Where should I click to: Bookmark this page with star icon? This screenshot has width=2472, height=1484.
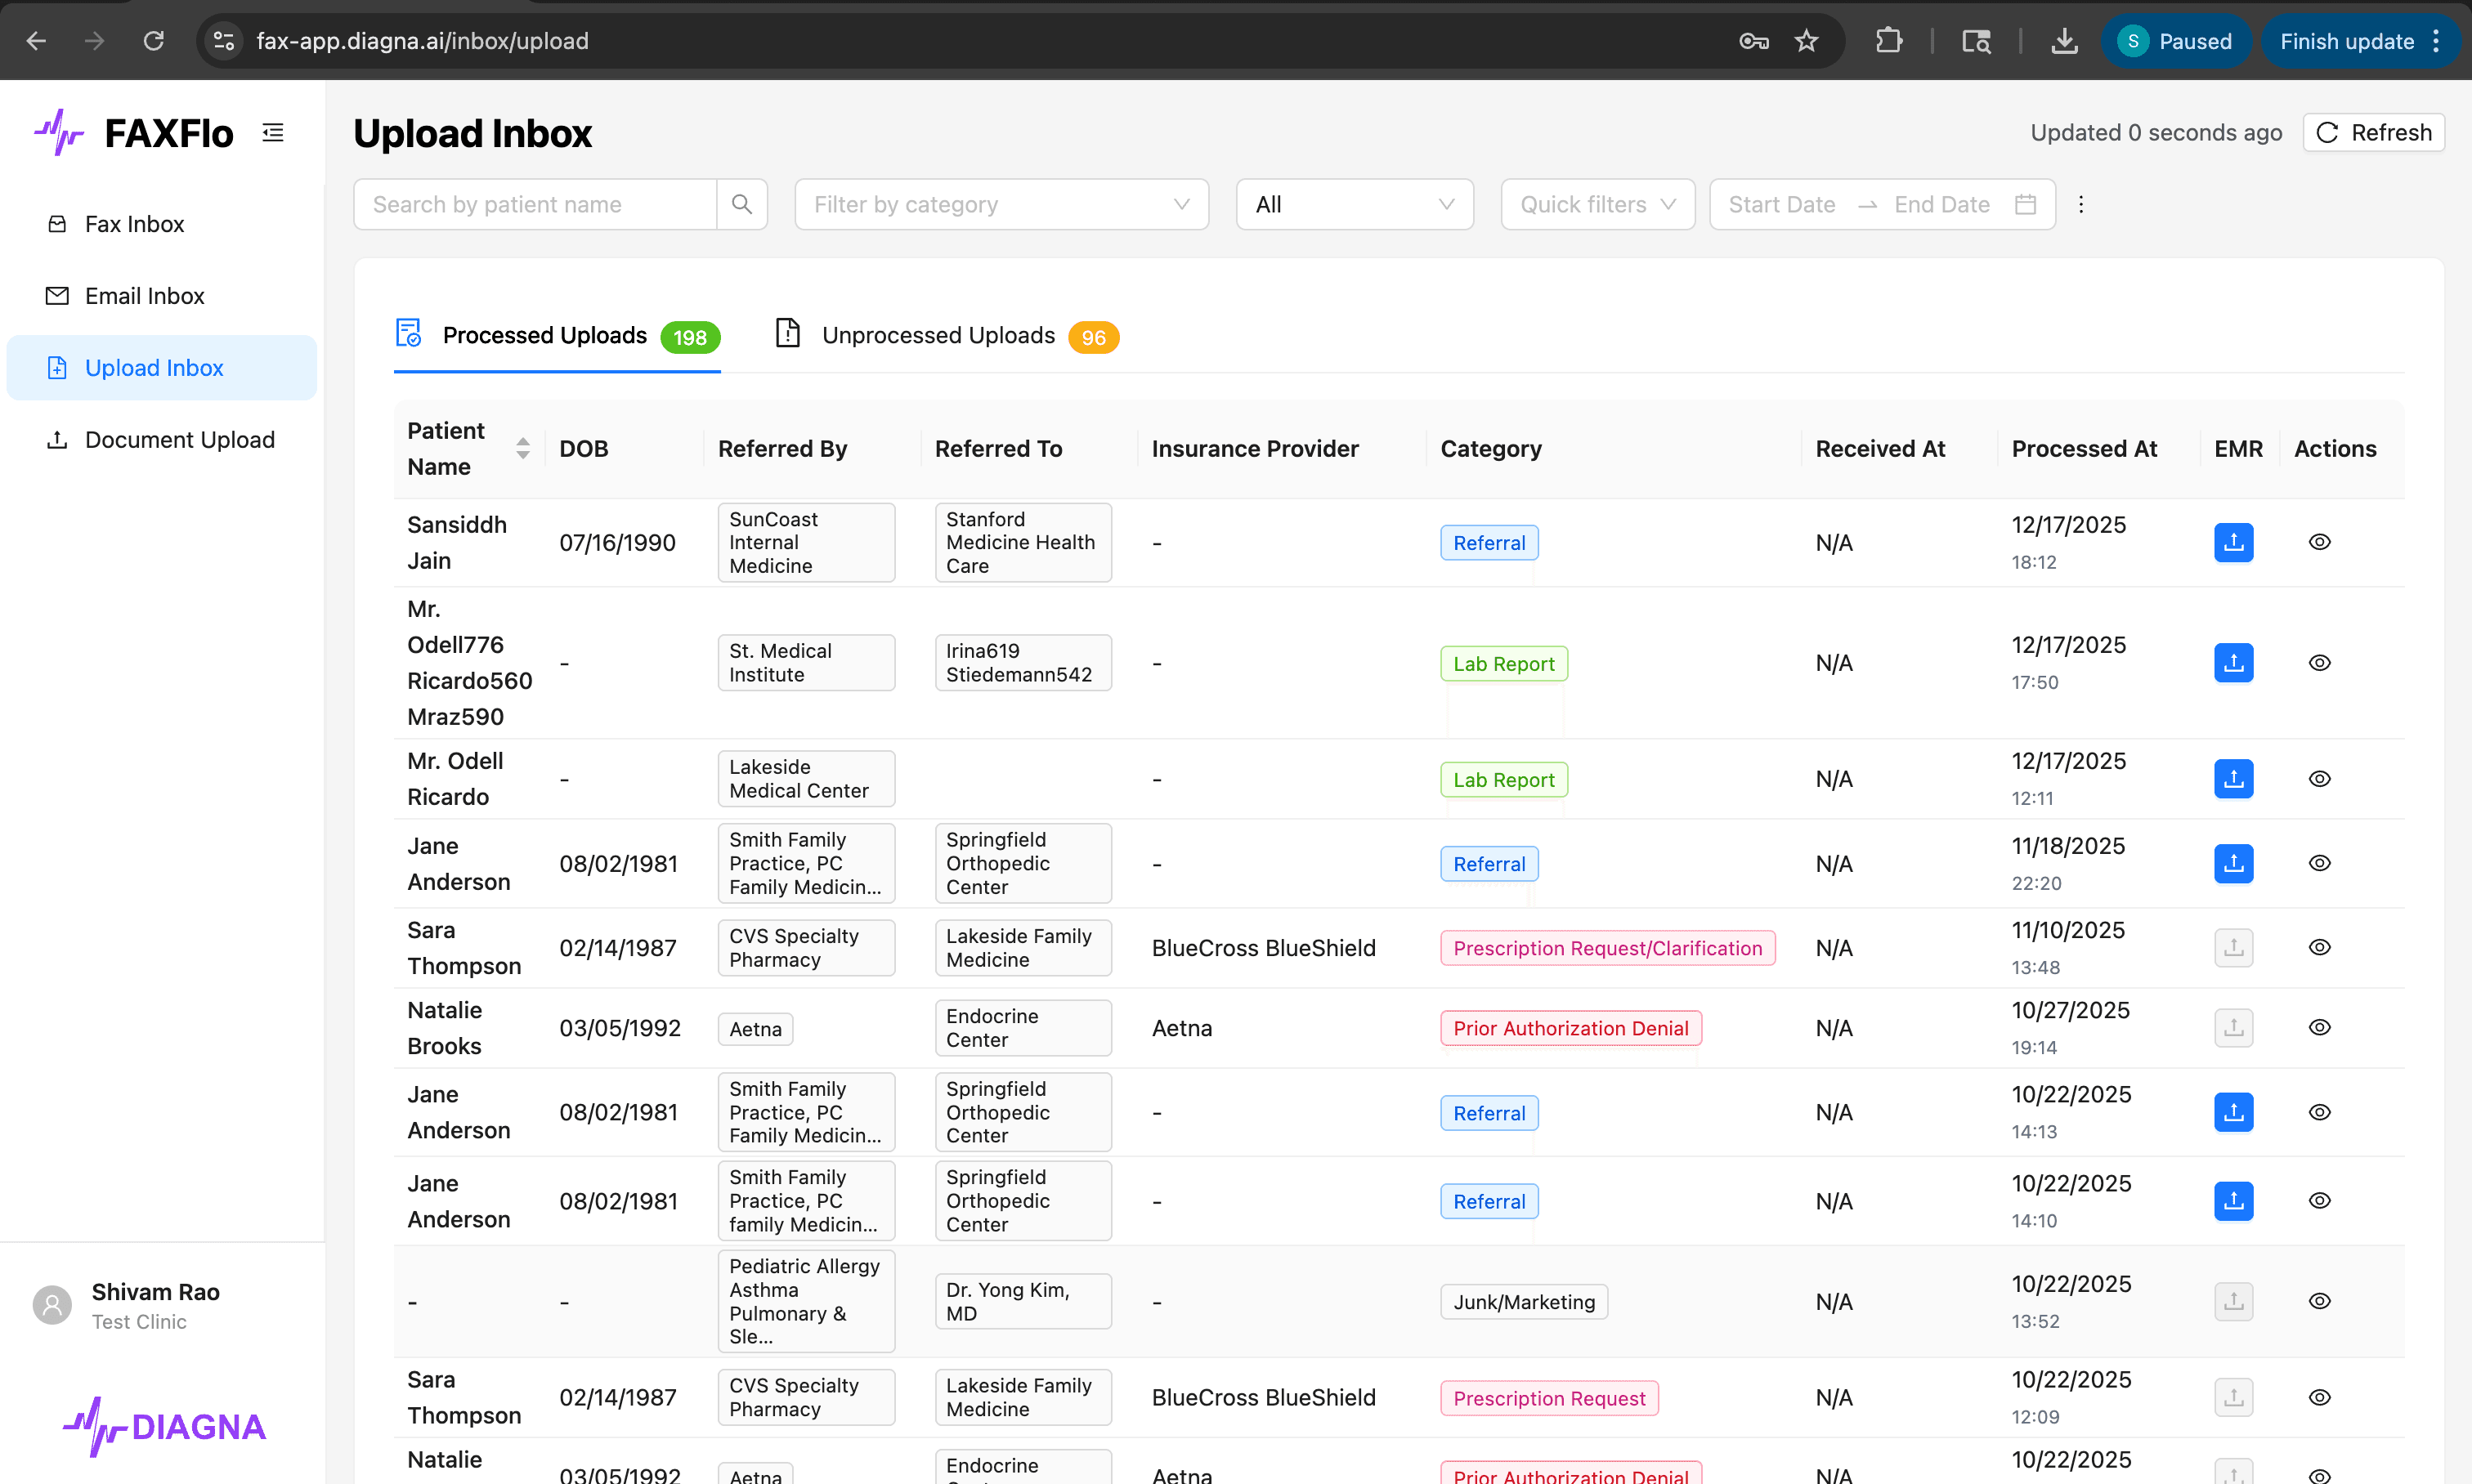point(1806,41)
